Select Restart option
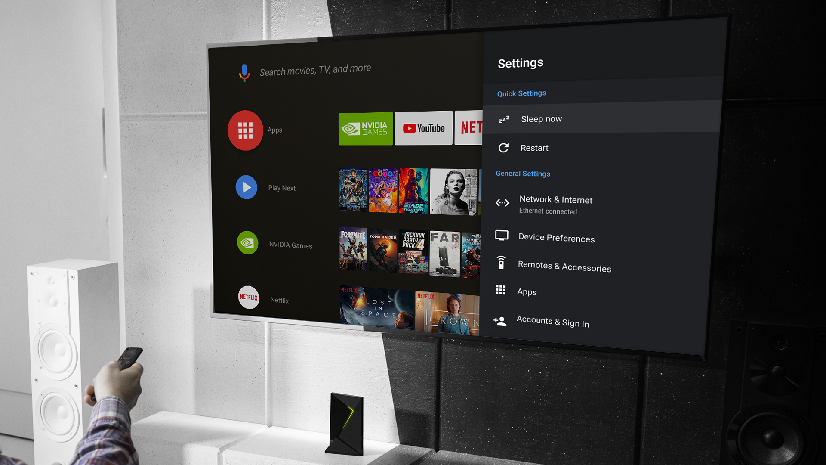 (x=534, y=148)
